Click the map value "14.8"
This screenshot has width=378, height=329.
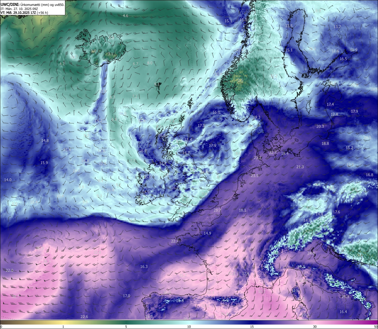[45, 141]
